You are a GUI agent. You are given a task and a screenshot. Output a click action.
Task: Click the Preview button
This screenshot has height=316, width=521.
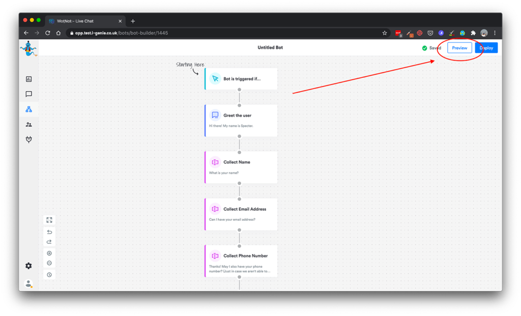459,48
